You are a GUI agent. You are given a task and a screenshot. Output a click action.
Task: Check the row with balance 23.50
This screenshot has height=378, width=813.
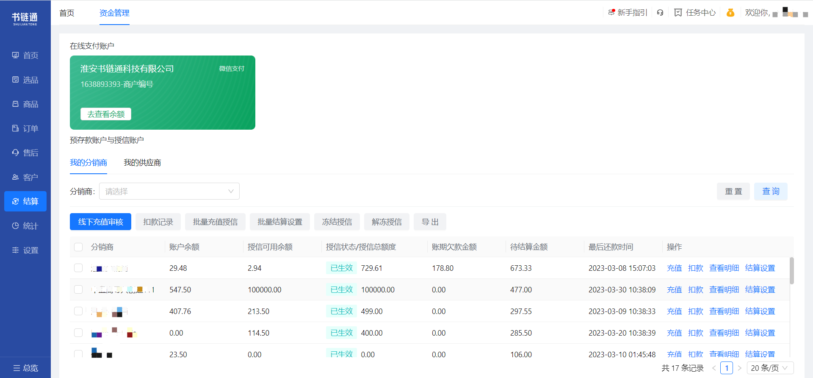pyautogui.click(x=78, y=354)
